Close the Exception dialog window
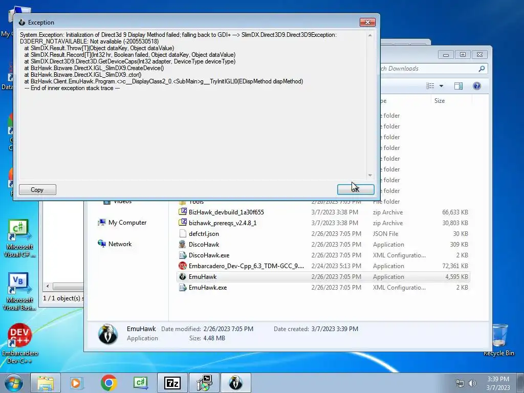The image size is (524, 393). tap(367, 22)
